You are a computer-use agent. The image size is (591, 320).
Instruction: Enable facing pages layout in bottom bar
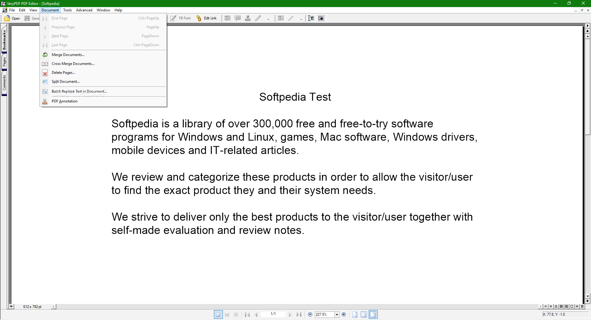point(236,314)
